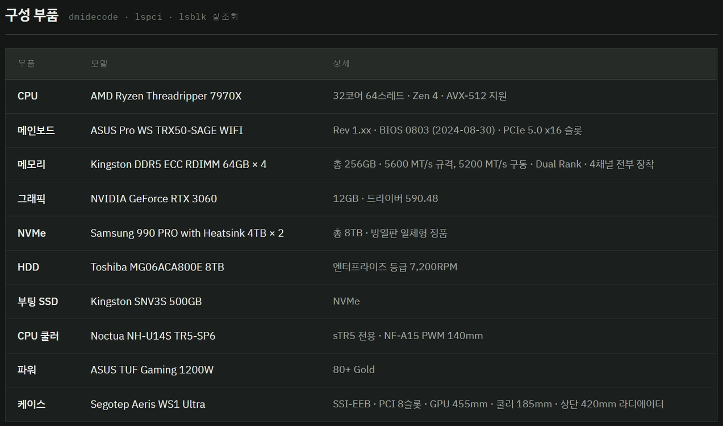
Task: Click Kingston SNV3S 500GB cell
Action: pos(146,301)
